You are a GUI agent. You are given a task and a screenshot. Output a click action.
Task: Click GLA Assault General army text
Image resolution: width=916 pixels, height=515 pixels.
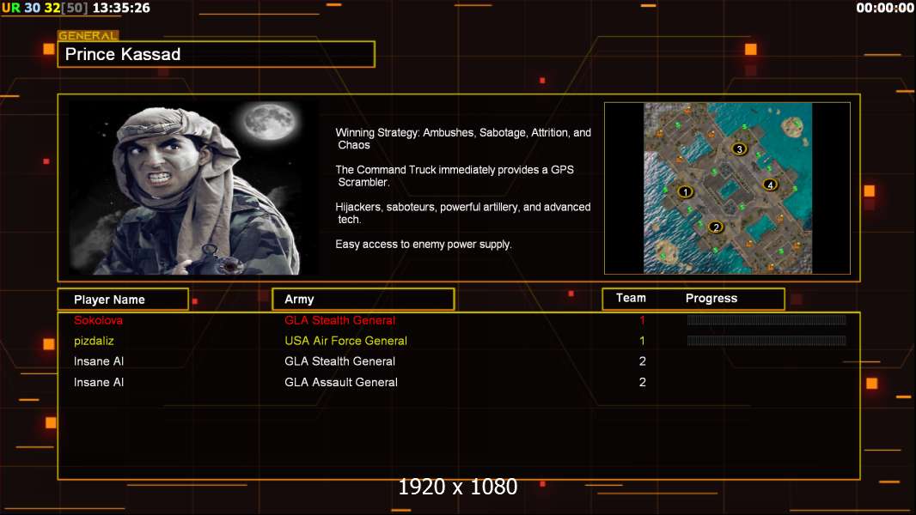(x=341, y=383)
